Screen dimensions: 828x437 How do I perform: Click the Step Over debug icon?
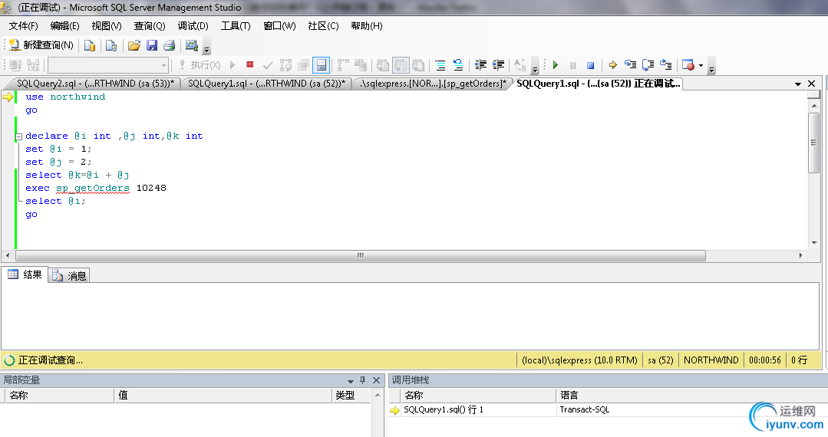[x=648, y=65]
